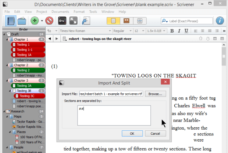Viewport: 228px width, 153px height.
Task: Click the Import File path field
Action: click(x=111, y=94)
